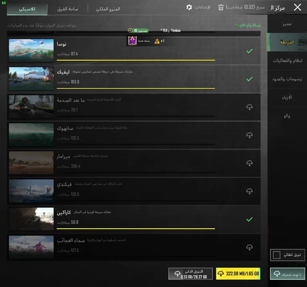This screenshot has width=307, height=287.
Task: Select the نظام والفعاليات sidebar category
Action: (x=287, y=61)
